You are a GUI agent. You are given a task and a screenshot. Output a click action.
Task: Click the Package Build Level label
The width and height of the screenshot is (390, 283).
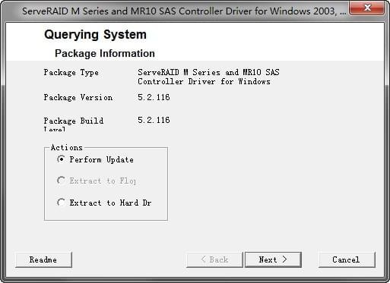74,124
